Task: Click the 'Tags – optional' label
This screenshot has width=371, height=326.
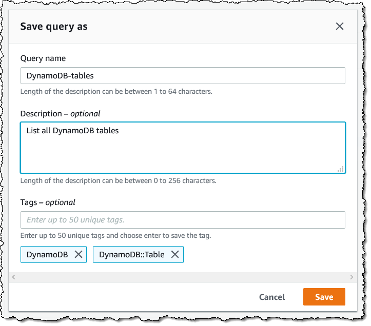Action: [x=48, y=202]
